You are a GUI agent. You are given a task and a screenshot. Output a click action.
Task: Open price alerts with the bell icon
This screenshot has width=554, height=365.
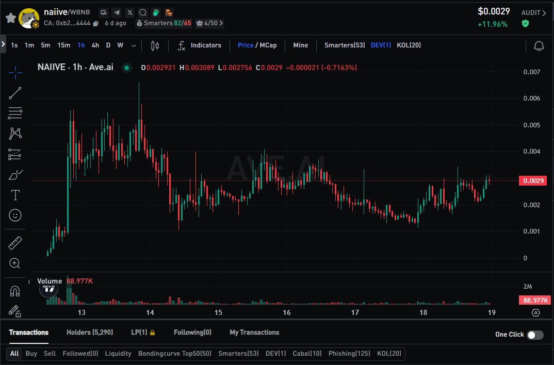(x=539, y=46)
